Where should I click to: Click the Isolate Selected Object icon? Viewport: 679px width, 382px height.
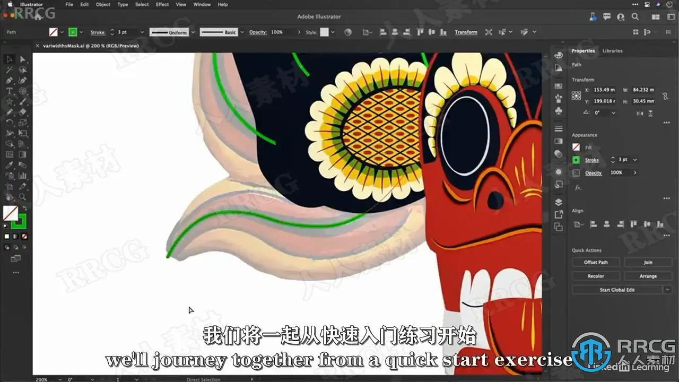click(489, 32)
